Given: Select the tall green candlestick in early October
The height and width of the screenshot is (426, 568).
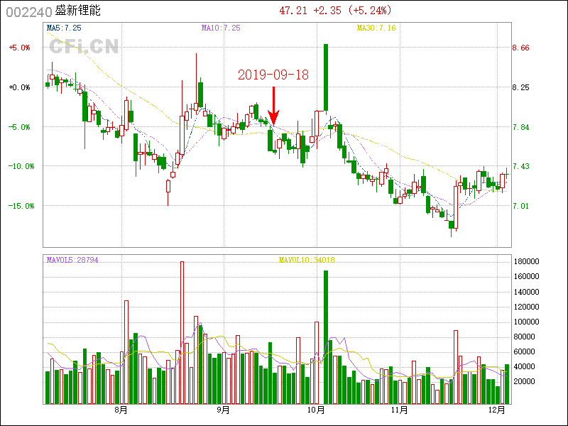Looking at the screenshot, I should pyautogui.click(x=326, y=78).
